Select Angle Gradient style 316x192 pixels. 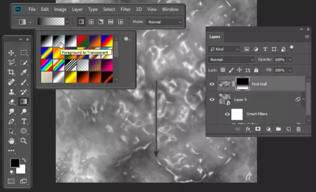tap(101, 22)
